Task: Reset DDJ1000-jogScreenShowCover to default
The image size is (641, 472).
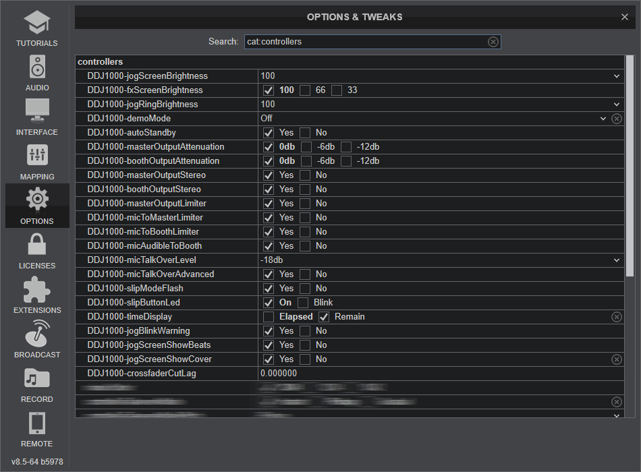Action: 617,359
